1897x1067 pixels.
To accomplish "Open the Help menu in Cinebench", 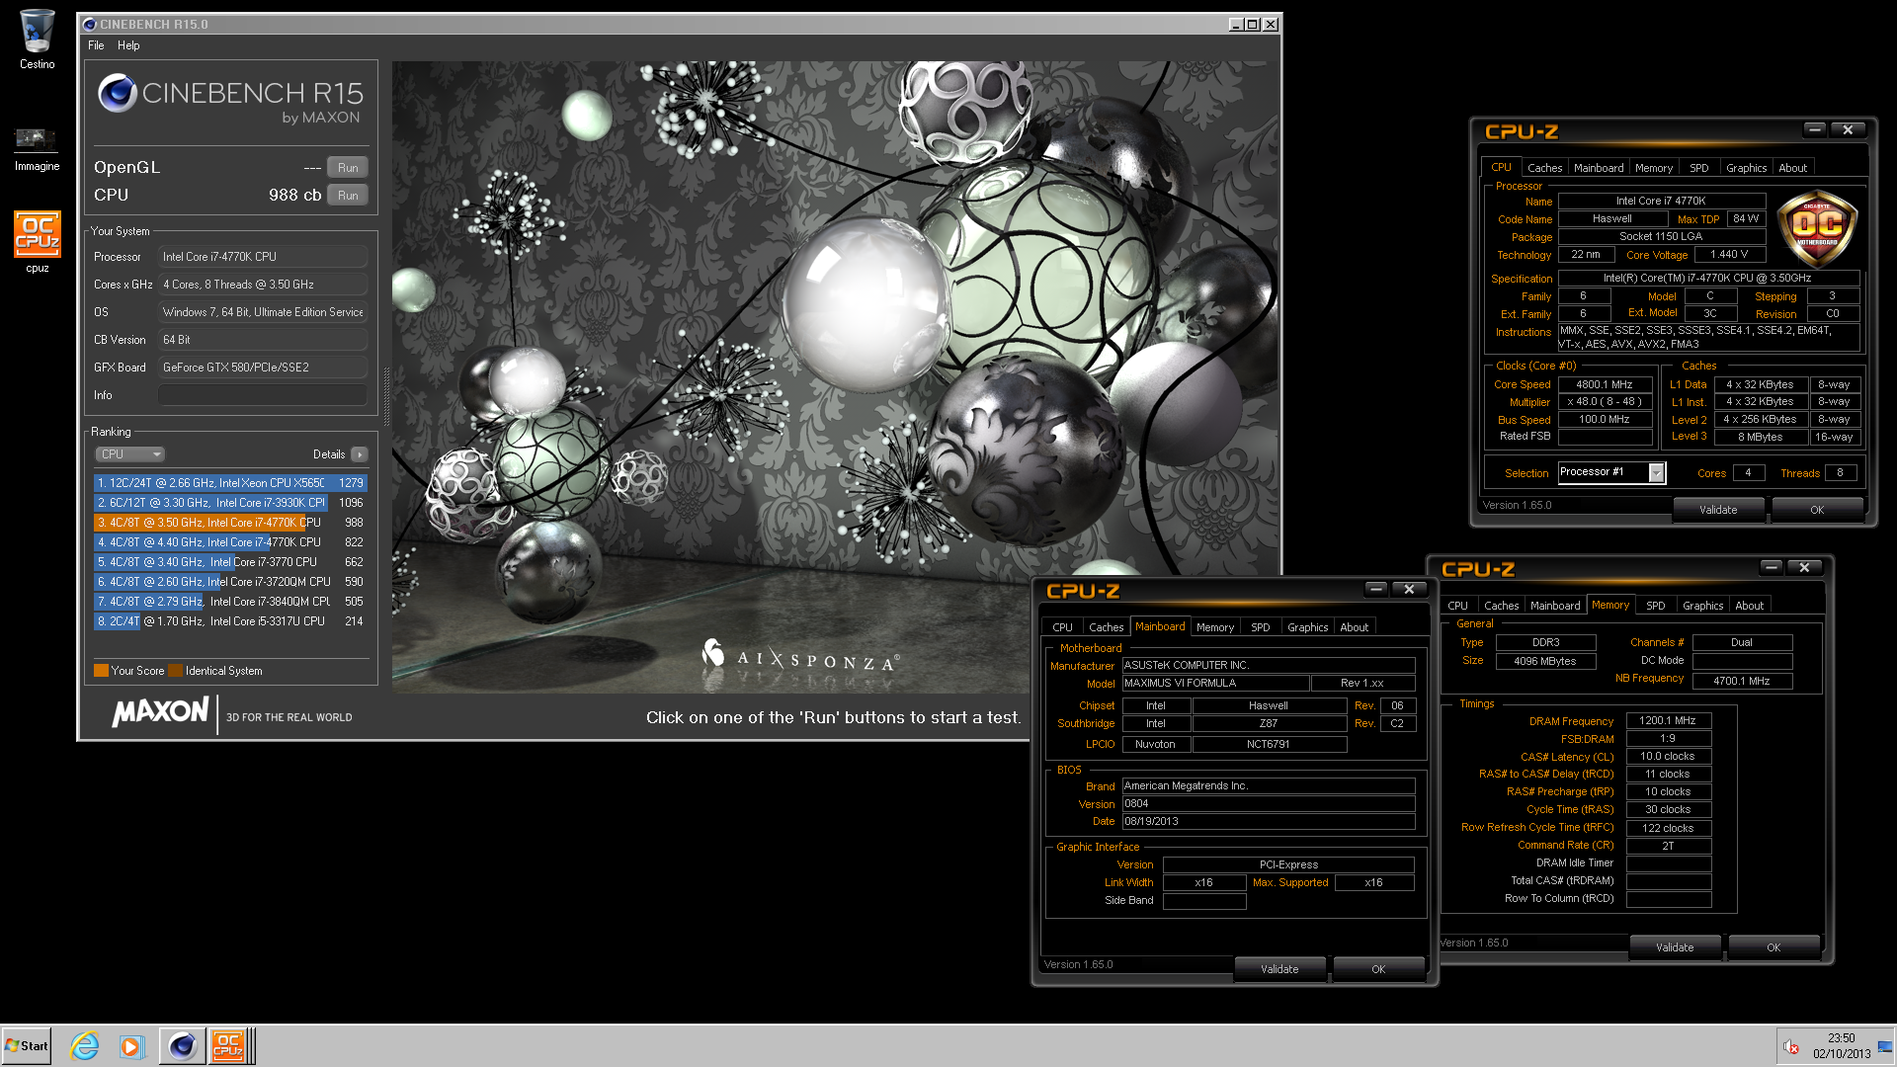I will (128, 45).
